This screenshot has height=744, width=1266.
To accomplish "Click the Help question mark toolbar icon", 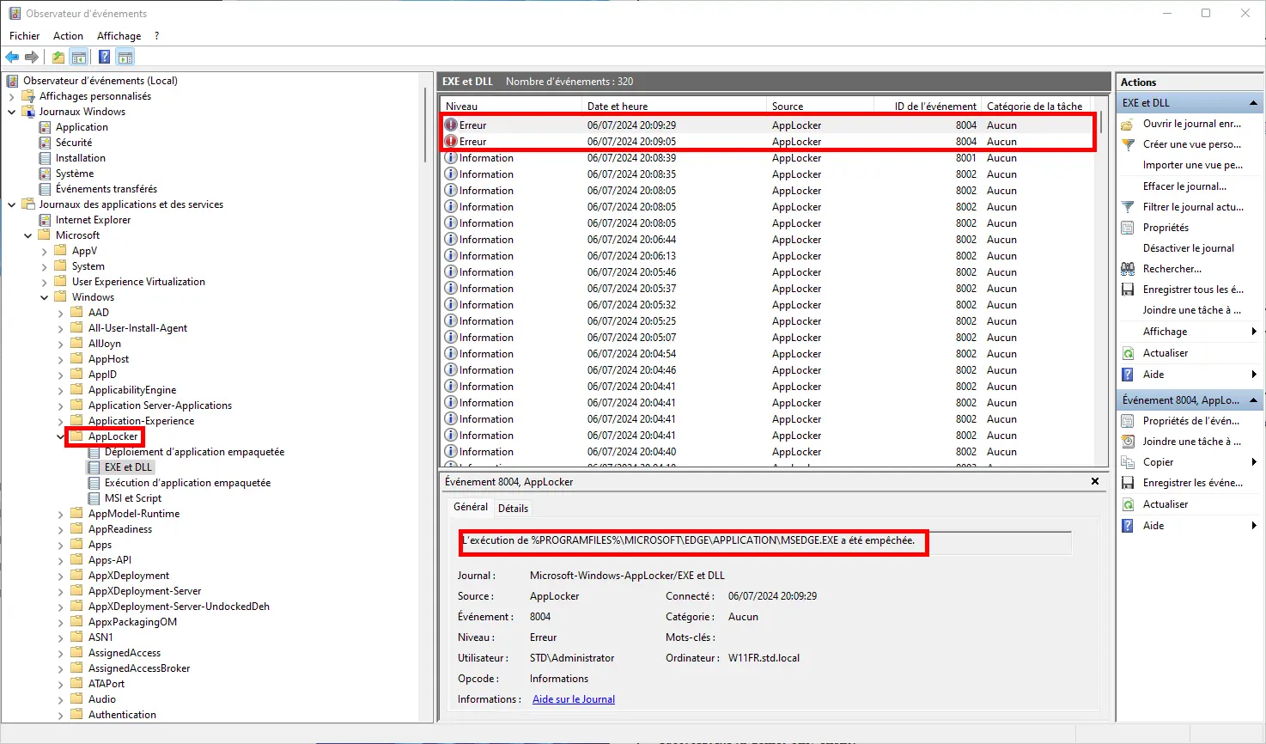I will (104, 58).
